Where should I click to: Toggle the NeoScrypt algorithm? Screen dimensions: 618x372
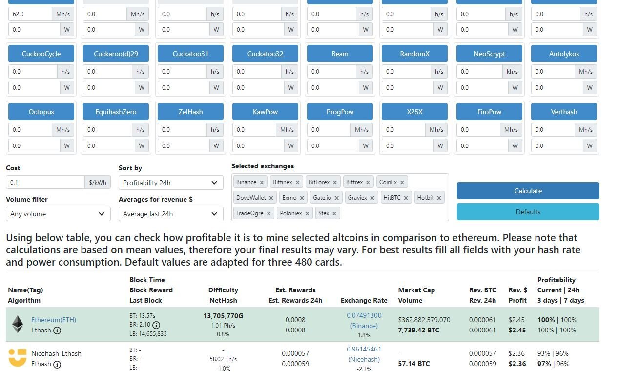489,54
